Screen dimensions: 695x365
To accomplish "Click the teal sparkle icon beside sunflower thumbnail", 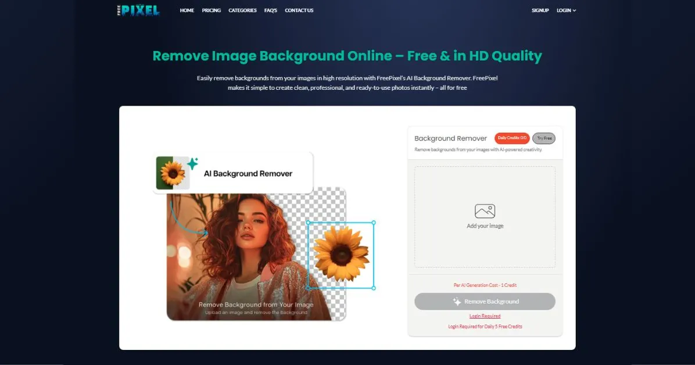I will (192, 164).
